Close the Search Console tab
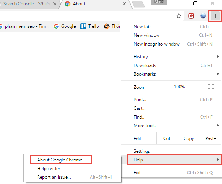This screenshot has width=222, height=184. [55, 4]
